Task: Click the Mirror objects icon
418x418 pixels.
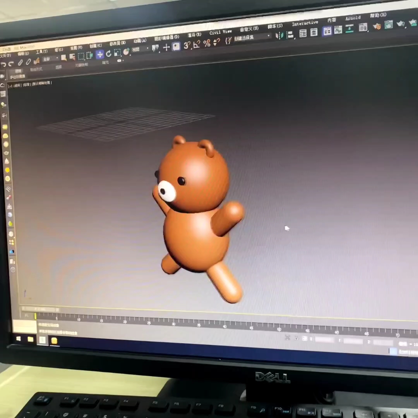Action: pyautogui.click(x=279, y=36)
